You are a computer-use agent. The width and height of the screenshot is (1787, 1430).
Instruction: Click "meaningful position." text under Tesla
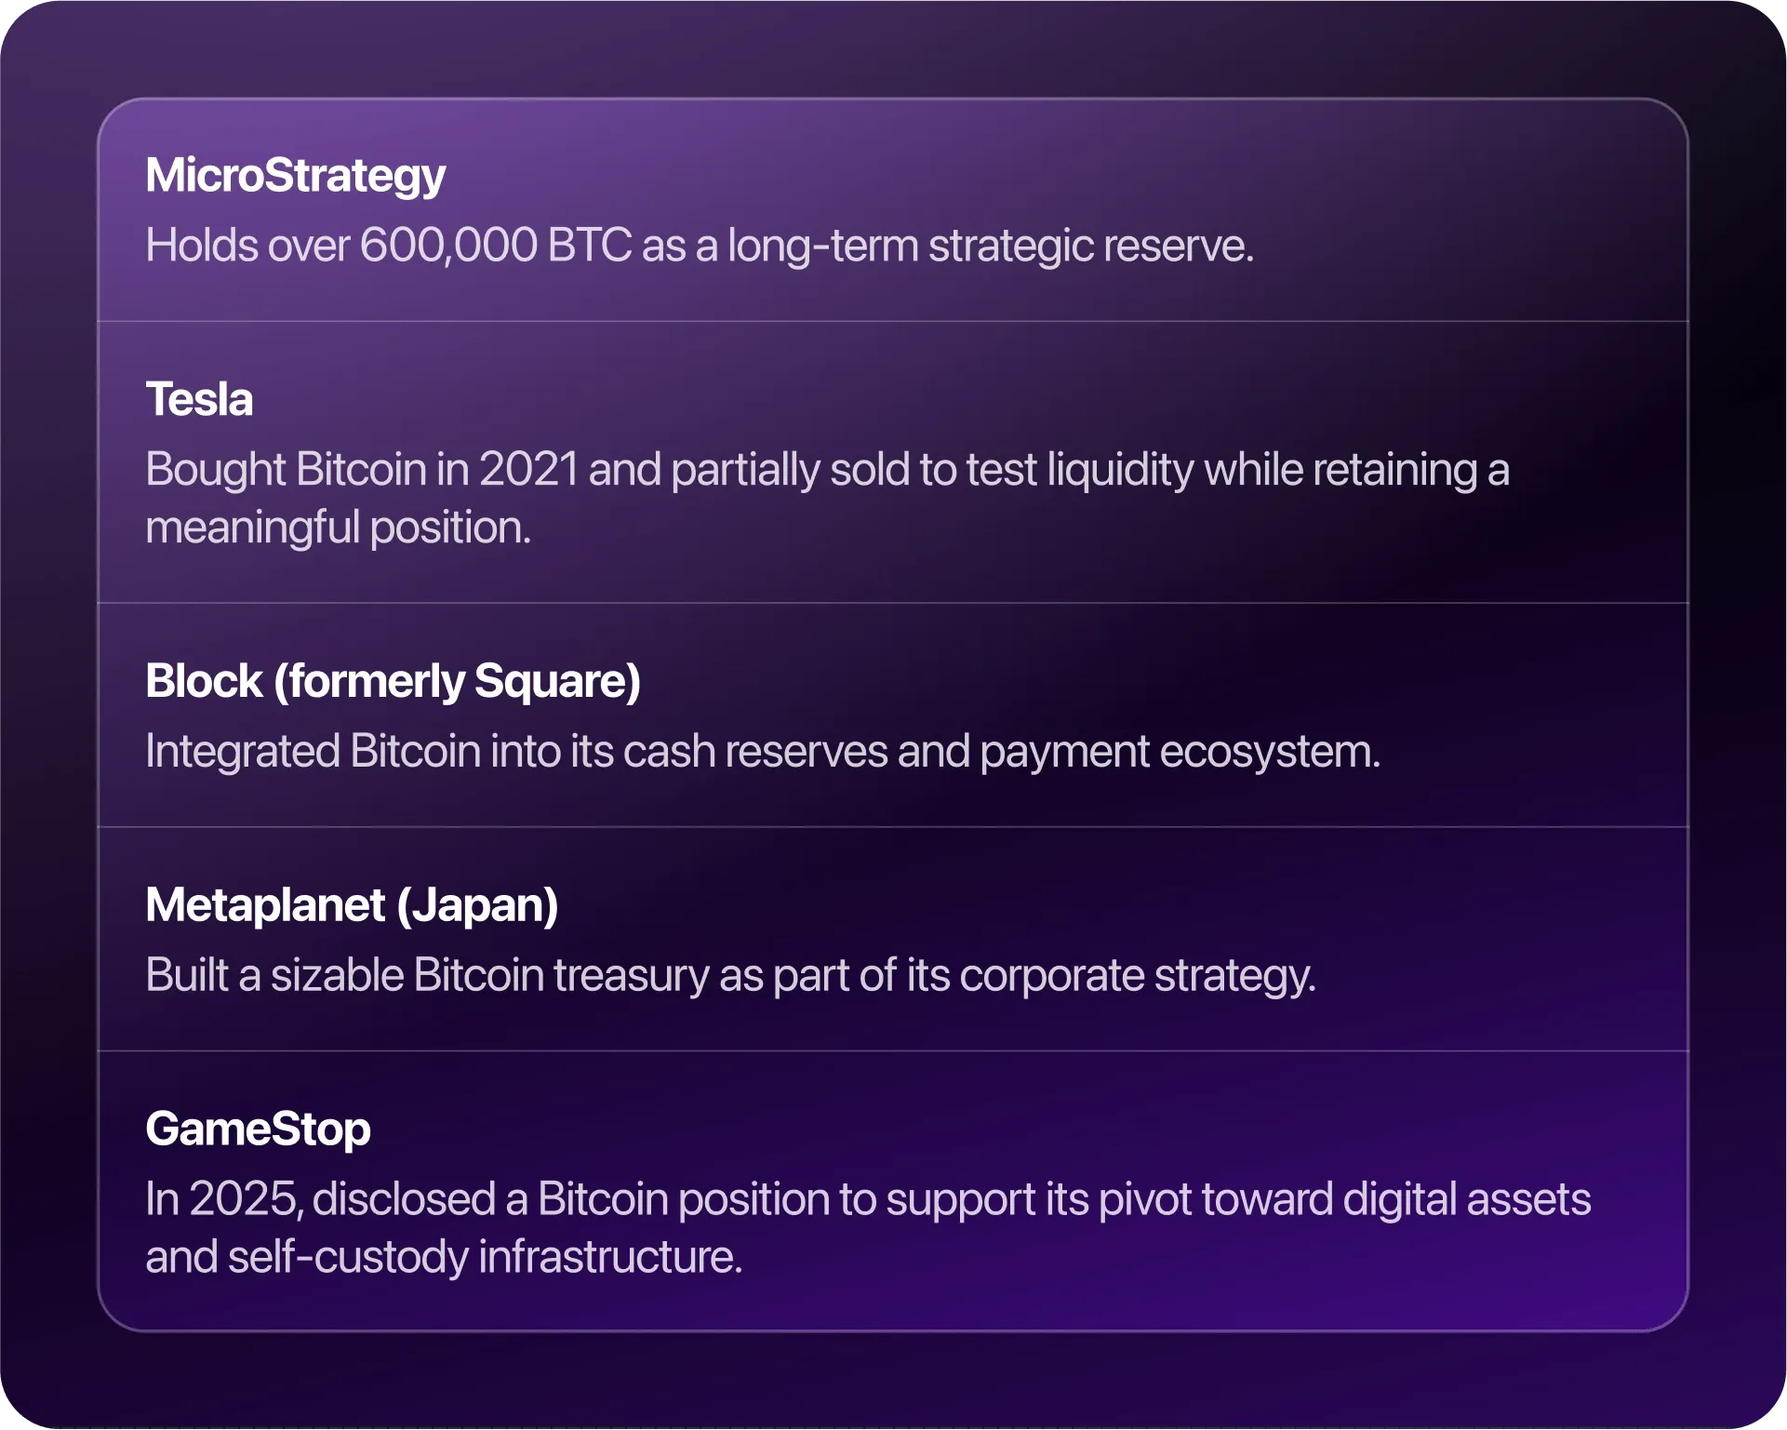tap(338, 528)
